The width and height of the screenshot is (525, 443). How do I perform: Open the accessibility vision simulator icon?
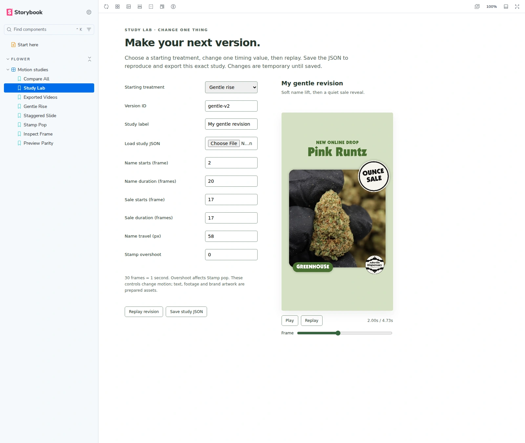(173, 7)
